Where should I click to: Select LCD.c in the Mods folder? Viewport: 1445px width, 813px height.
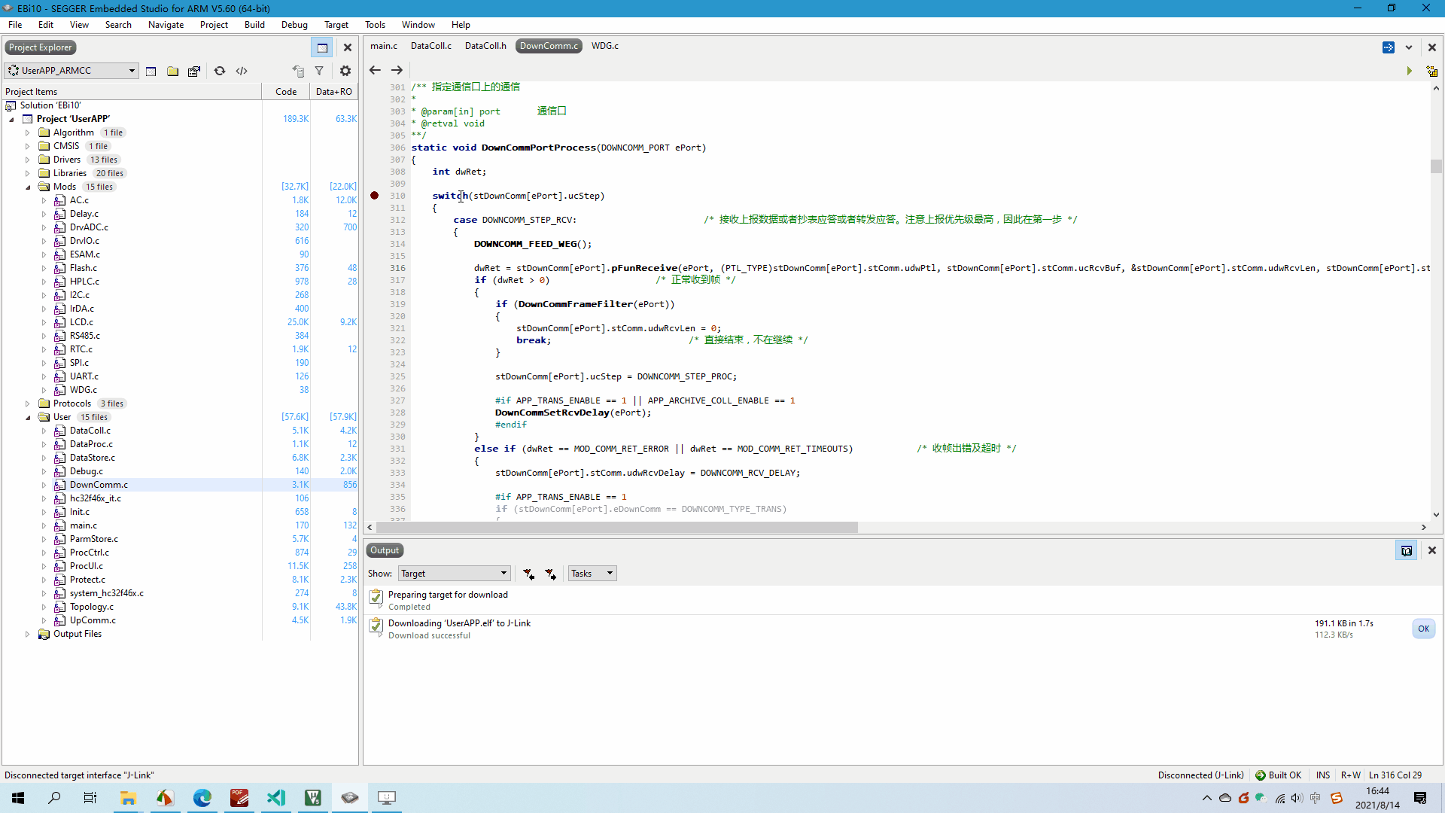point(81,322)
